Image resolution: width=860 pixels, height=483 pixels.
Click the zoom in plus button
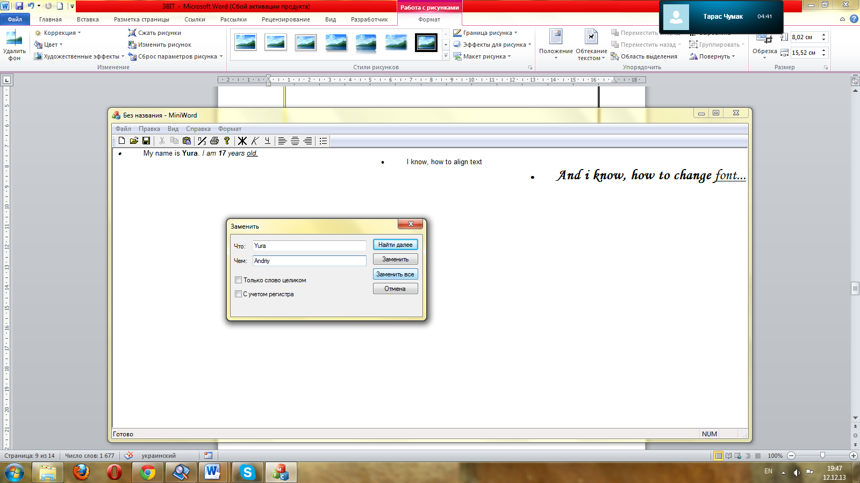click(854, 456)
